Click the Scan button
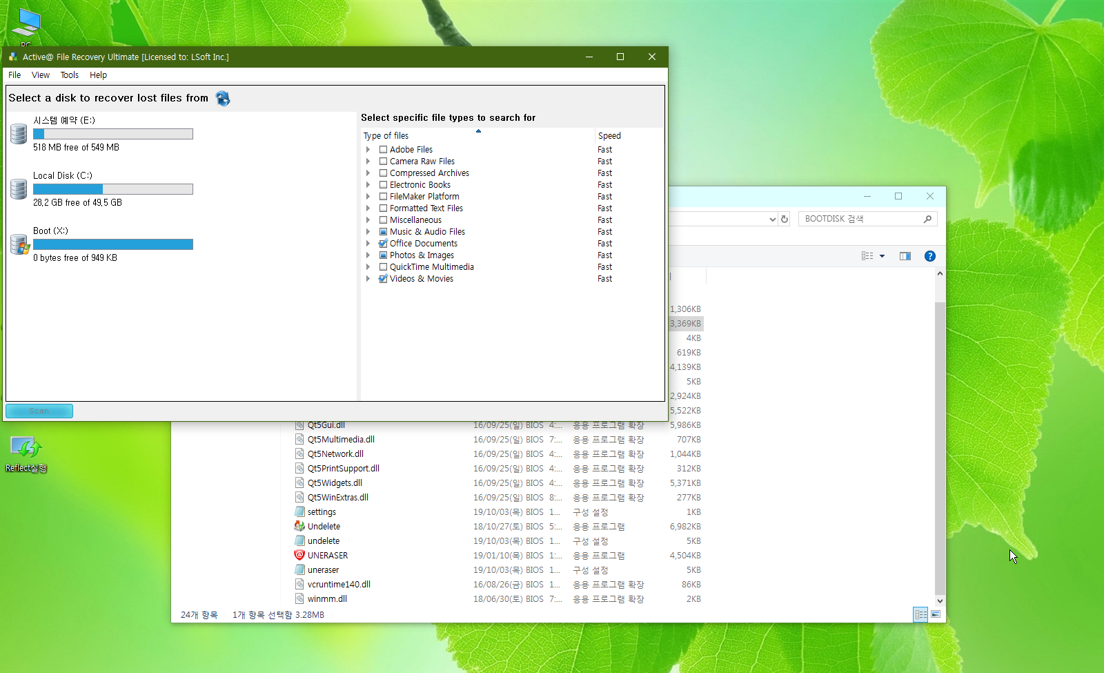This screenshot has width=1104, height=673. pyautogui.click(x=39, y=411)
